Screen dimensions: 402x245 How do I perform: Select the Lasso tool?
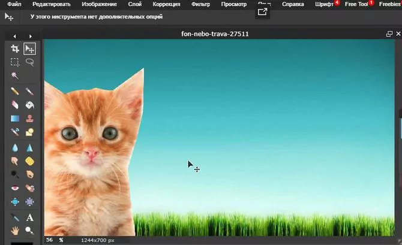[30, 62]
